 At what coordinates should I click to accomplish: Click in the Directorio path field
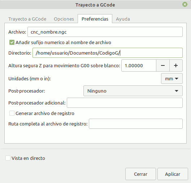coord(108,53)
